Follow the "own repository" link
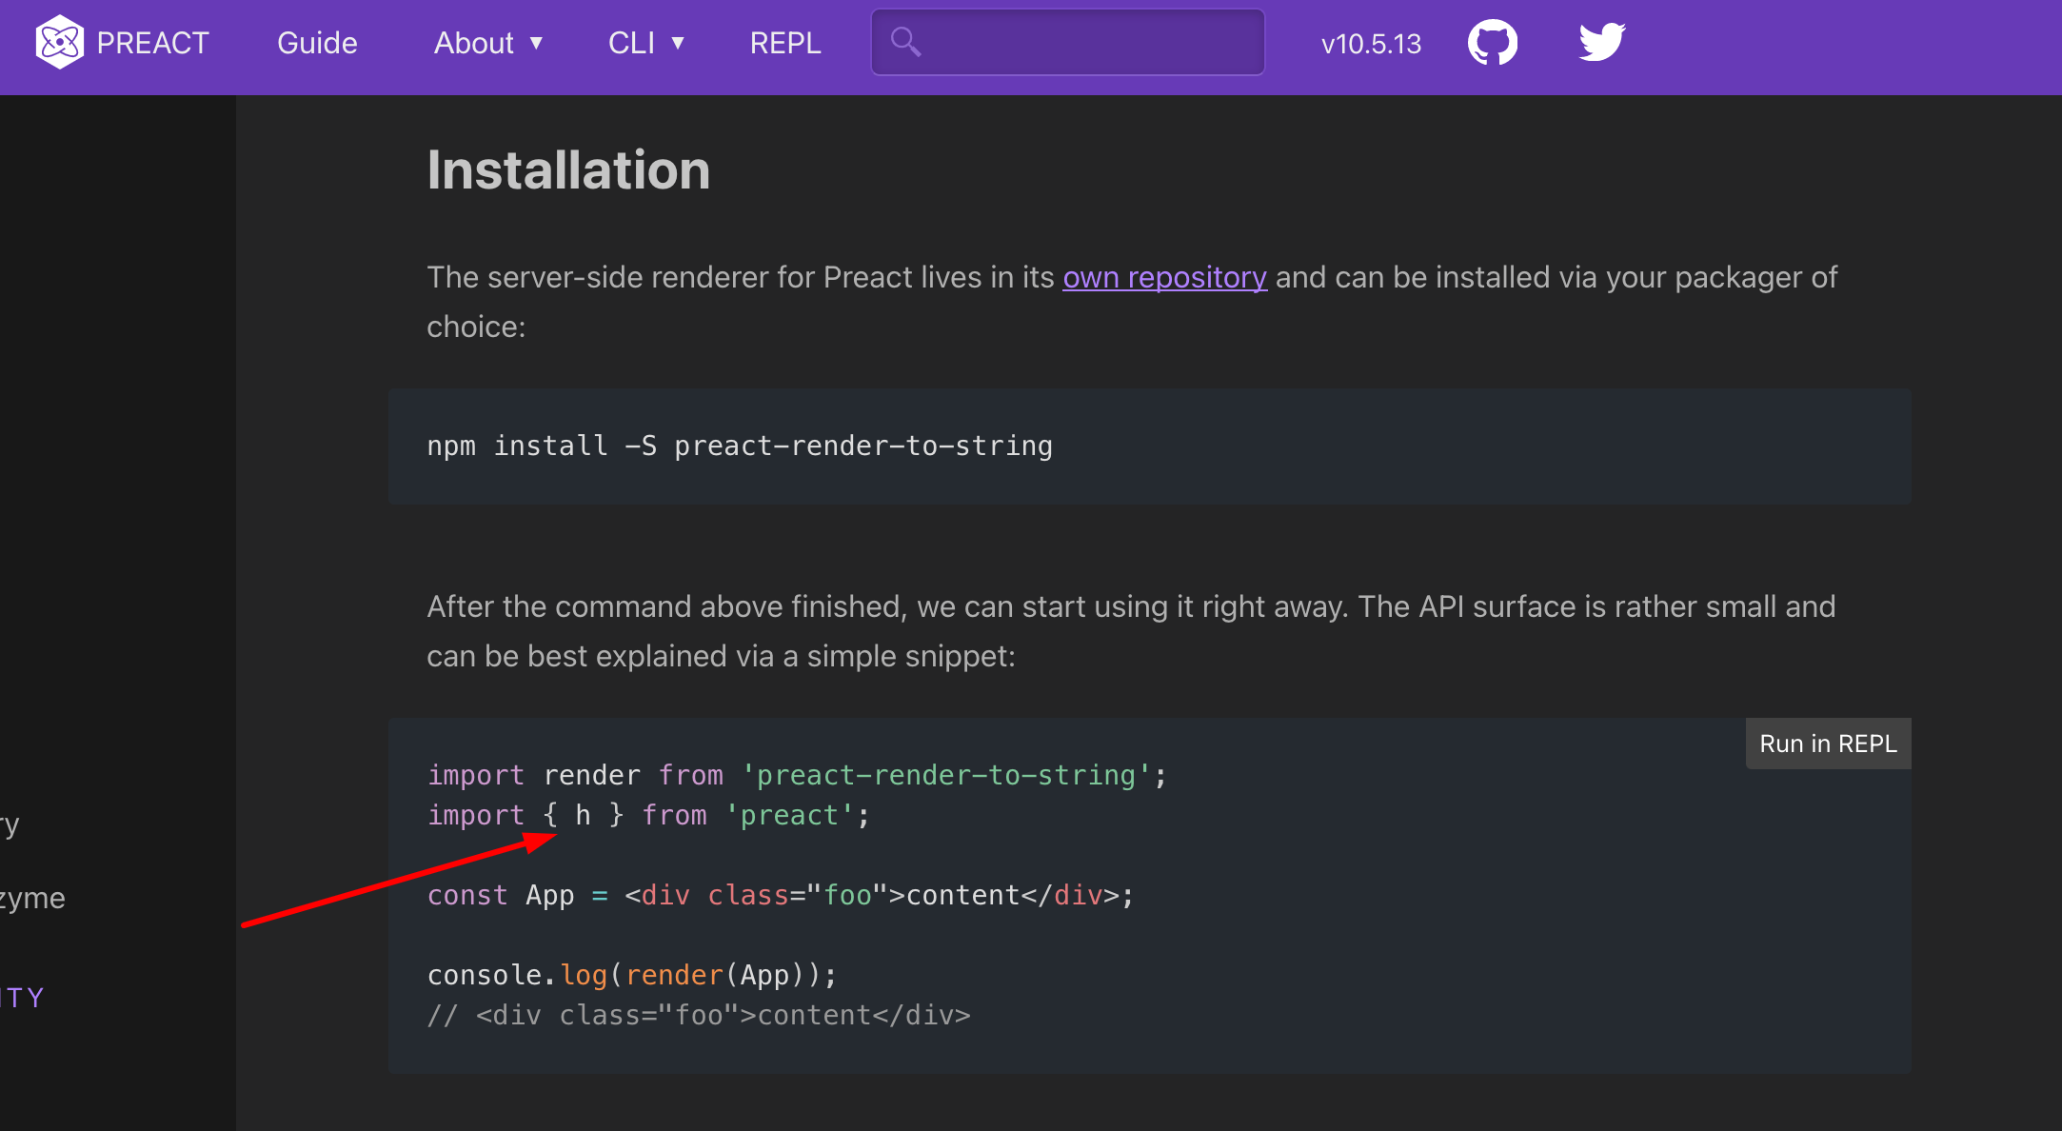This screenshot has height=1131, width=2062. (1164, 277)
